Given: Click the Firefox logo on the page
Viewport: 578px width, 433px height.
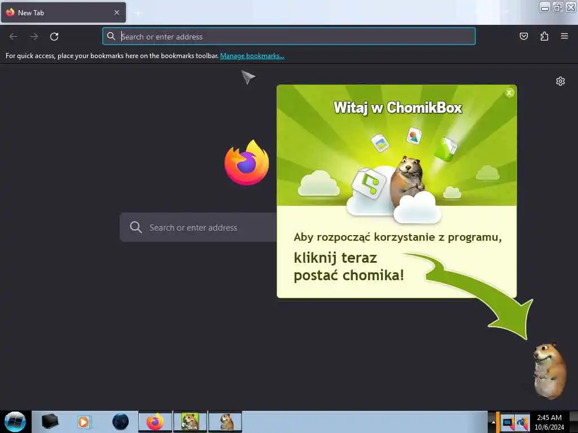Looking at the screenshot, I should [247, 162].
